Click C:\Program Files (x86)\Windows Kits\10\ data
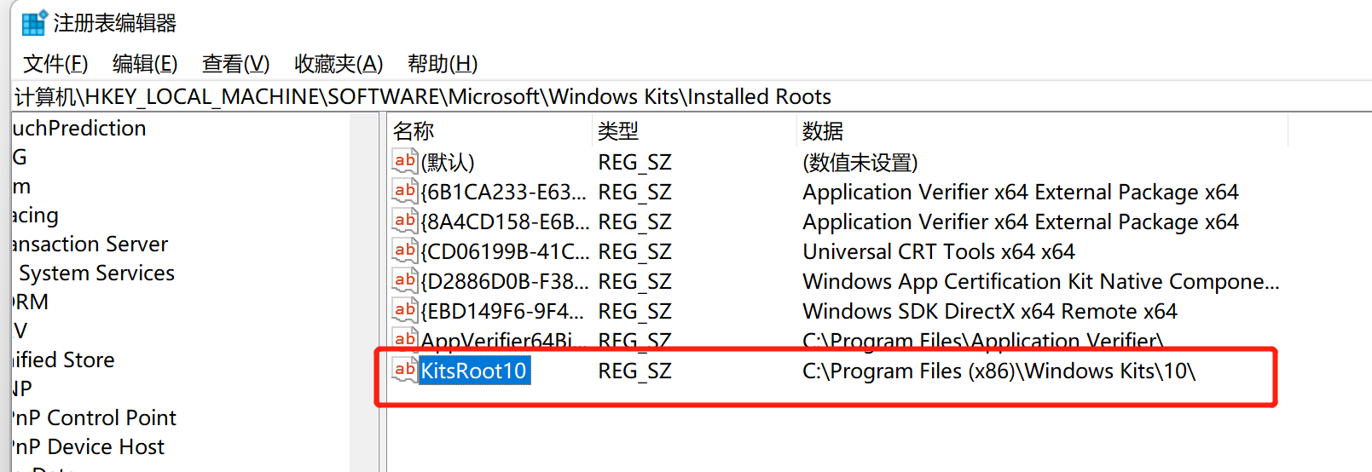 coord(999,371)
